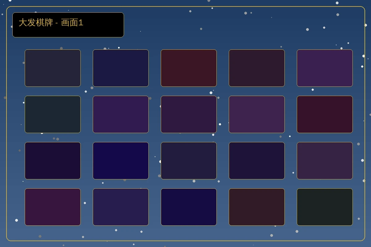Select the charcoal tile, first row first column
This screenshot has height=247, width=371.
[x=53, y=68]
